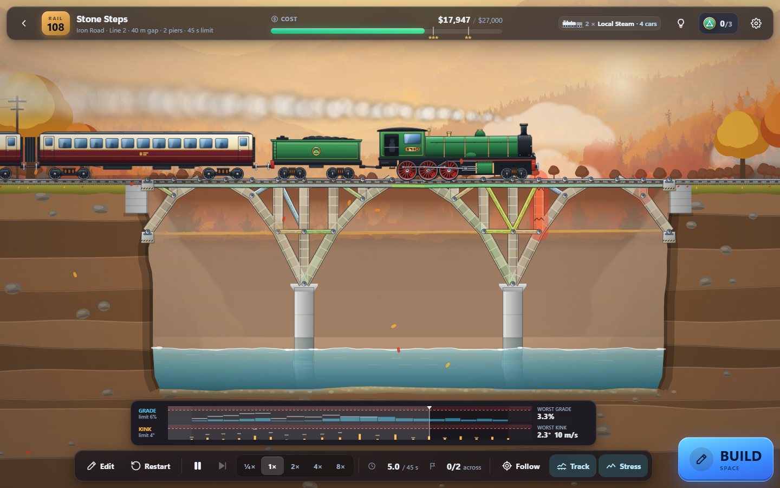Click the flag crossings icon

(432, 466)
